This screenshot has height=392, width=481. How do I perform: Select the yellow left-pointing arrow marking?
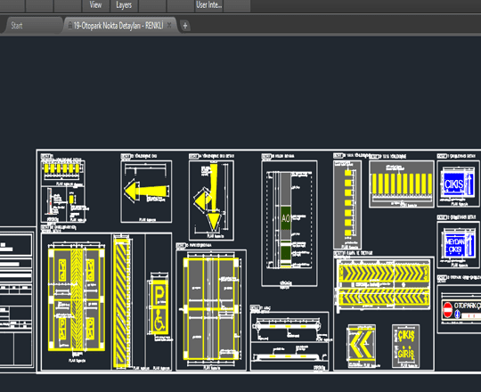pyautogui.click(x=146, y=192)
